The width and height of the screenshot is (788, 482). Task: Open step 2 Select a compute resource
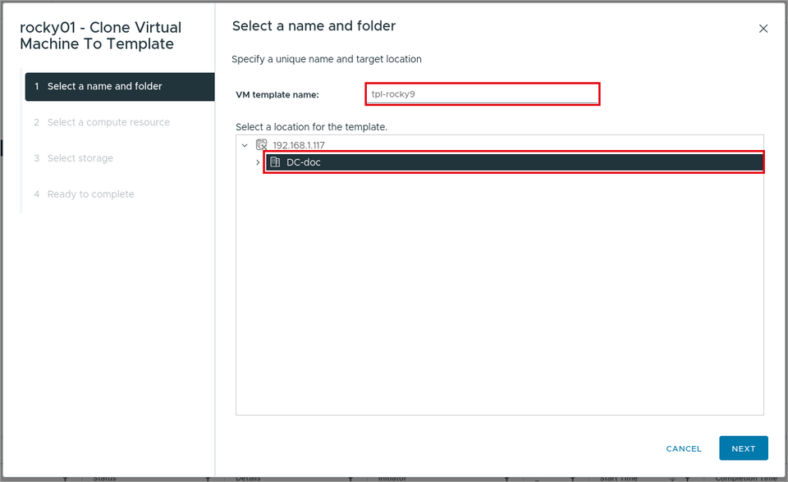(108, 122)
